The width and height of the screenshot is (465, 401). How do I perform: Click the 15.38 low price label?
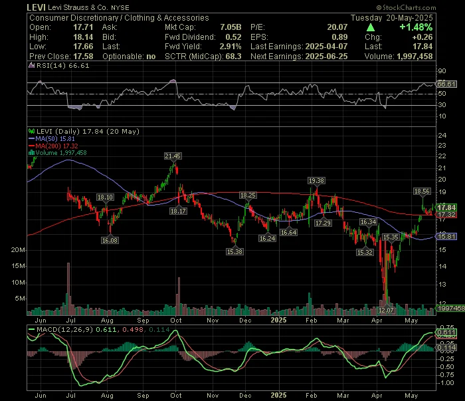(x=234, y=252)
